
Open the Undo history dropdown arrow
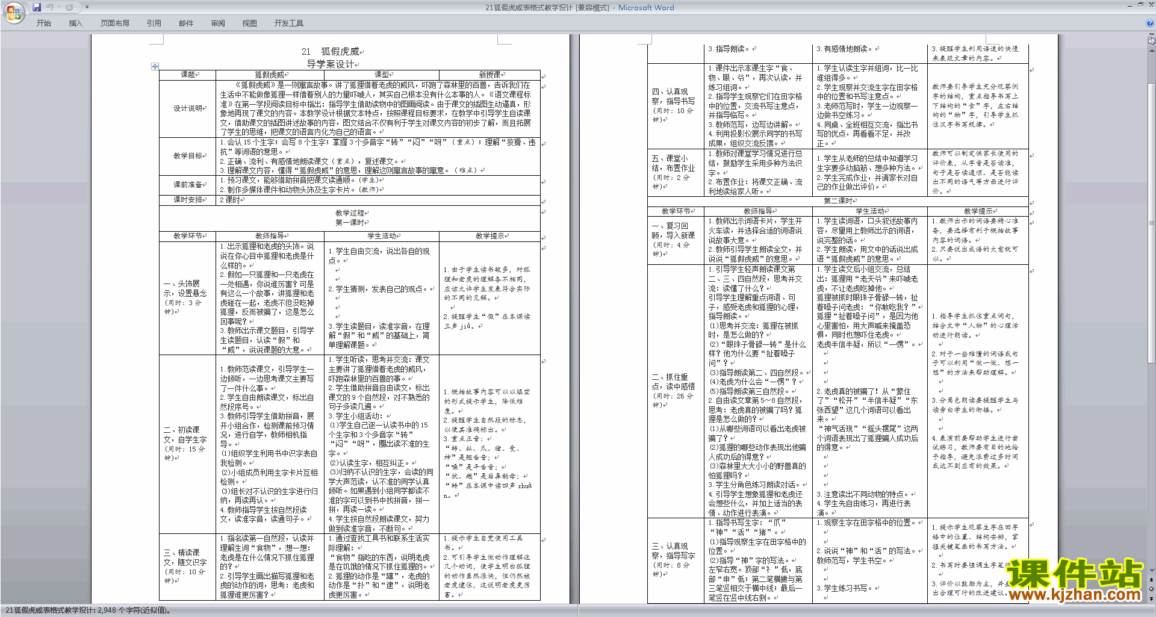(58, 7)
